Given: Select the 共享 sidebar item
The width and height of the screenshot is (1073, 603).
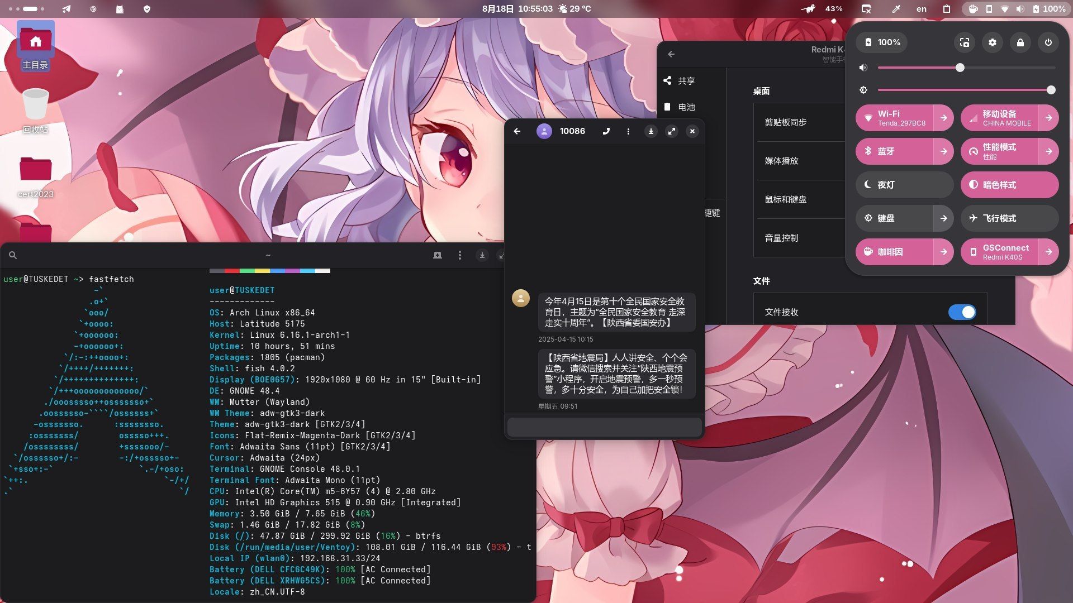Looking at the screenshot, I should (686, 81).
